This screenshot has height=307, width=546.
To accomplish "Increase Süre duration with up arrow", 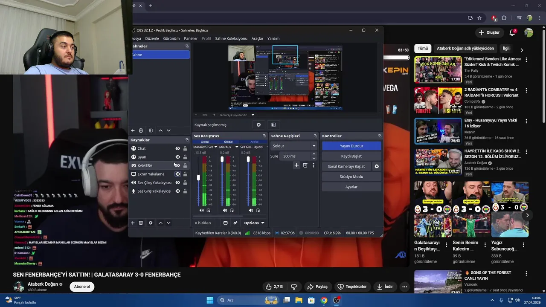I will click(x=314, y=154).
